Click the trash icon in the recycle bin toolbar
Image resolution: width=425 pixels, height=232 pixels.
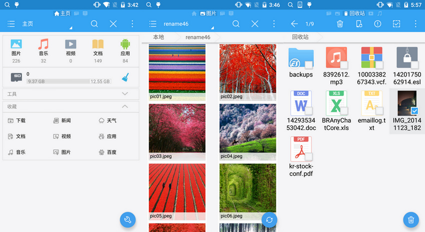point(340,24)
